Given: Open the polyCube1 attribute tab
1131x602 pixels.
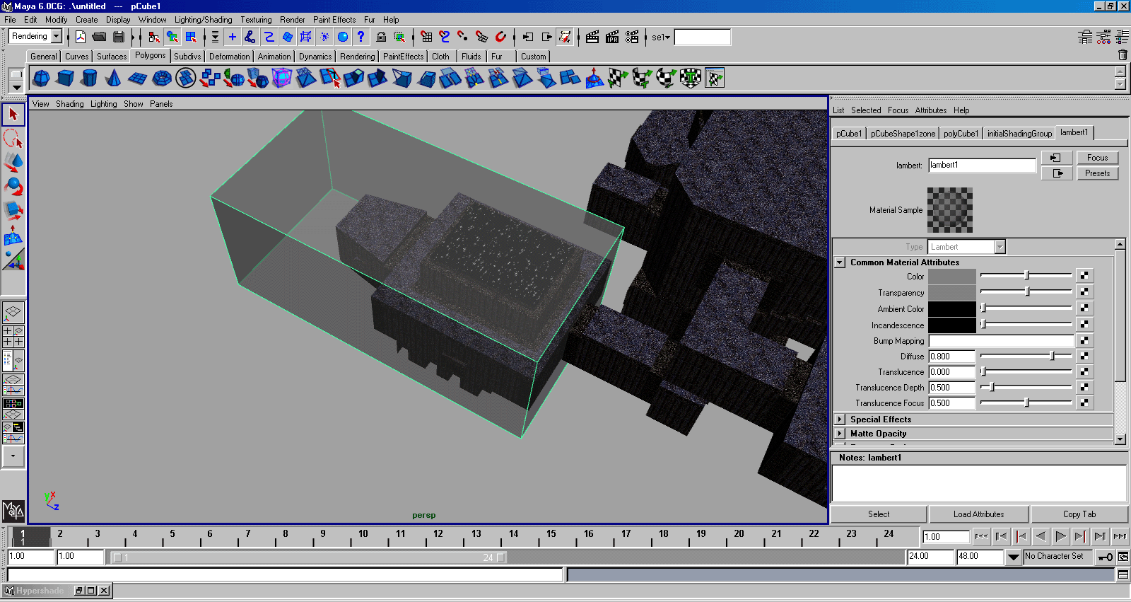Looking at the screenshot, I should coord(961,134).
